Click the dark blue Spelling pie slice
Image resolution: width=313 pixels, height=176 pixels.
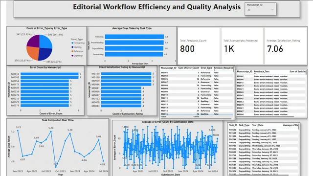pyautogui.click(x=45, y=54)
